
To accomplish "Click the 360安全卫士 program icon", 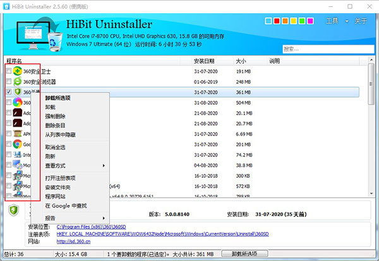I will pos(18,71).
